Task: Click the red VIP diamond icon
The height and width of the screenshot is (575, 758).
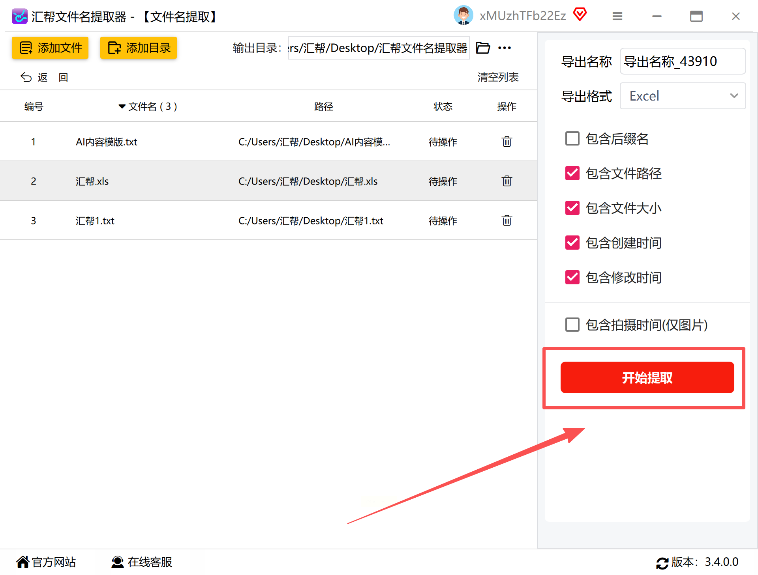Action: (x=580, y=15)
